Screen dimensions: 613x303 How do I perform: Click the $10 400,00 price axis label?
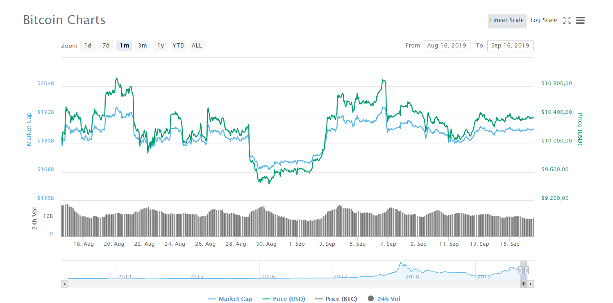coord(556,112)
